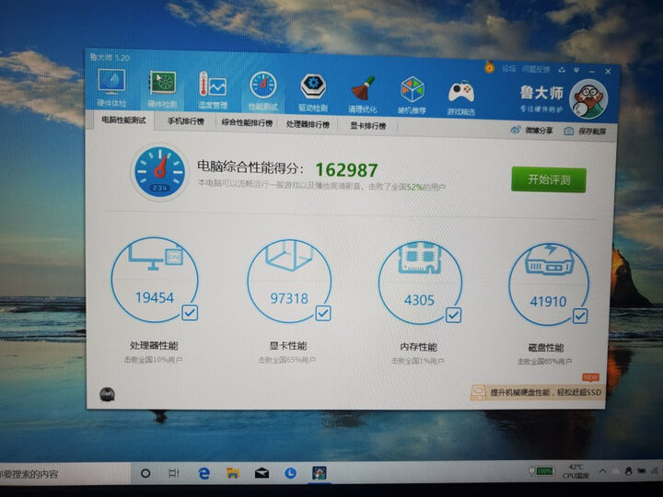Click the graphics card score circle 97318
The width and height of the screenshot is (663, 497).
289,281
